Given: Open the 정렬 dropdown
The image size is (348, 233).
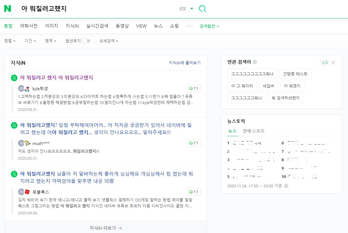Looking at the screenshot, I should click(x=10, y=41).
